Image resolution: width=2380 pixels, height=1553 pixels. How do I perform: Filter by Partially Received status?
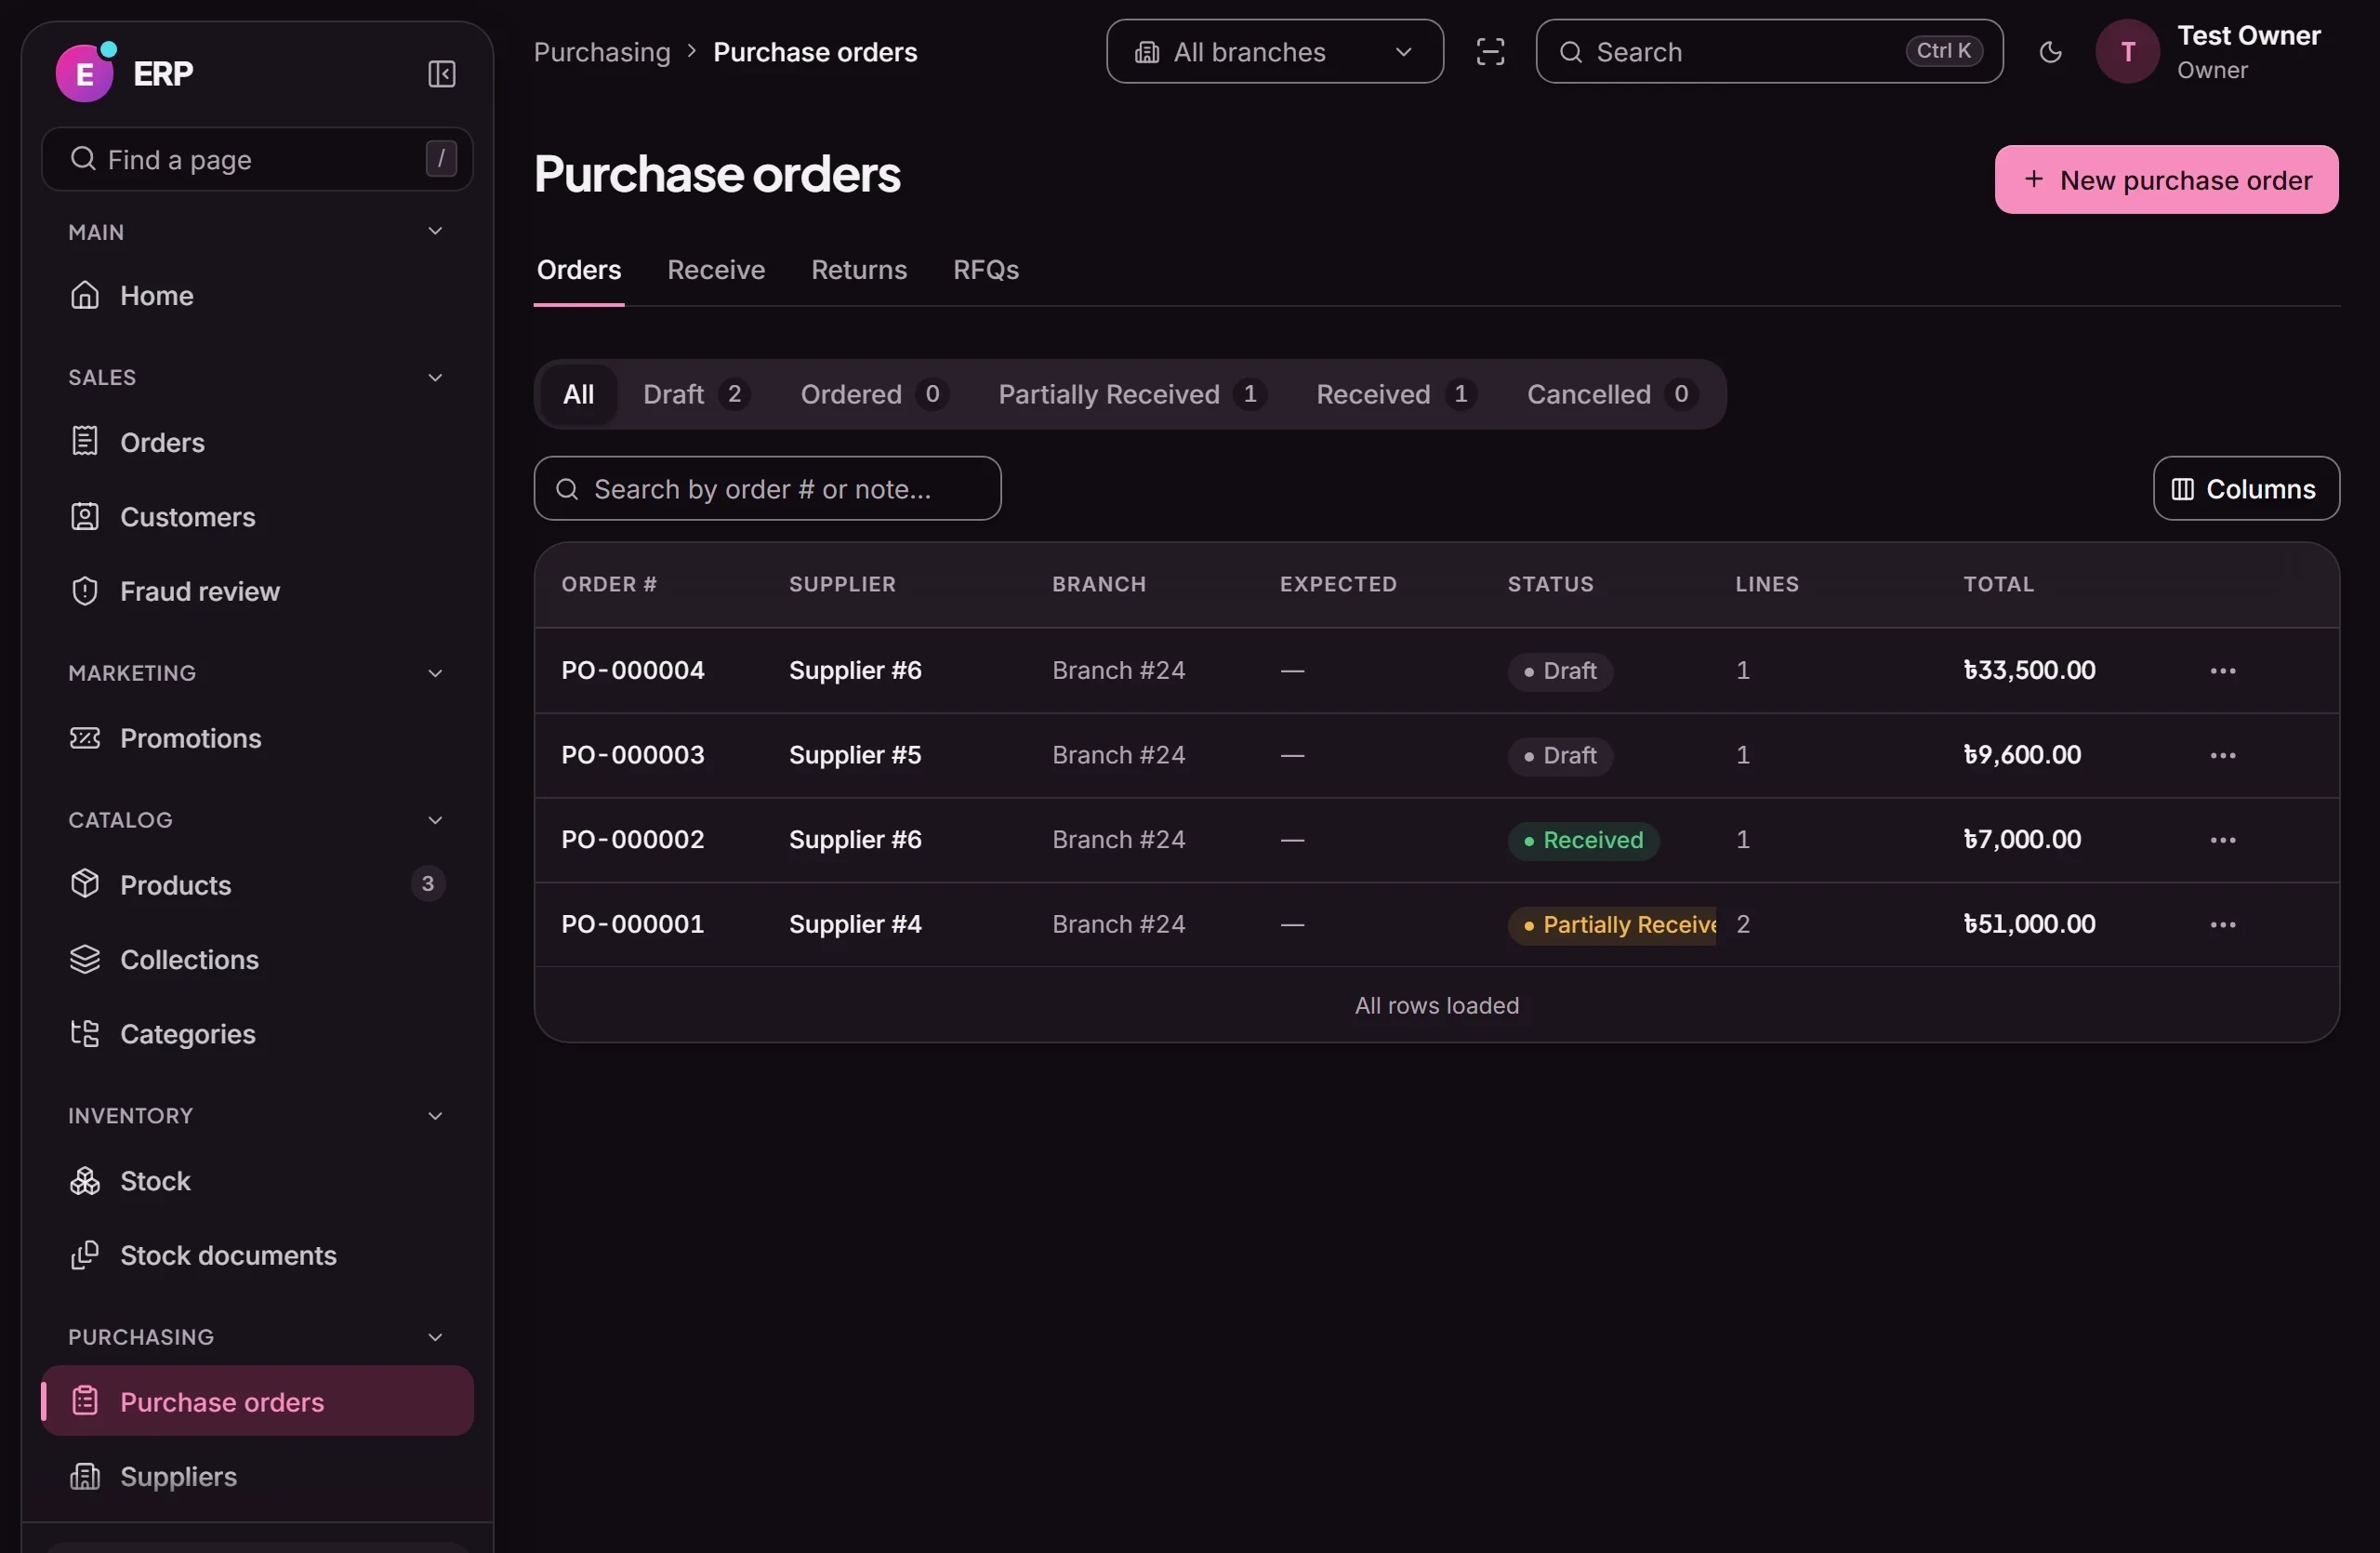(1132, 395)
